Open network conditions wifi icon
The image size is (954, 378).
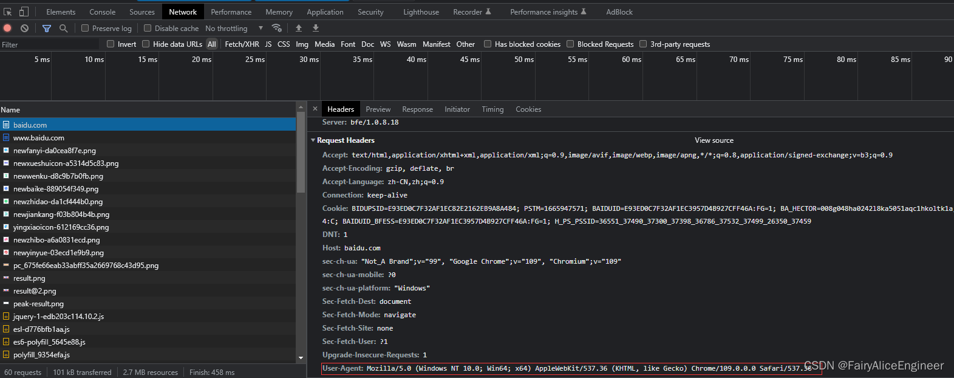(277, 28)
